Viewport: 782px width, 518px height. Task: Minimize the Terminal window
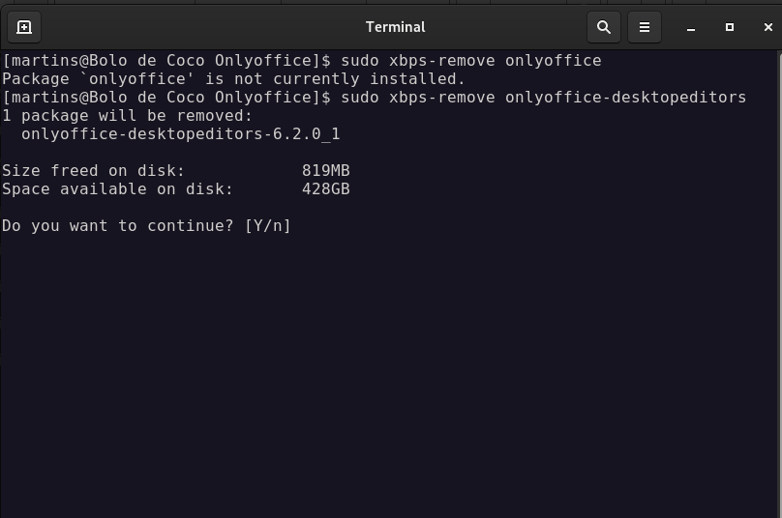(691, 27)
